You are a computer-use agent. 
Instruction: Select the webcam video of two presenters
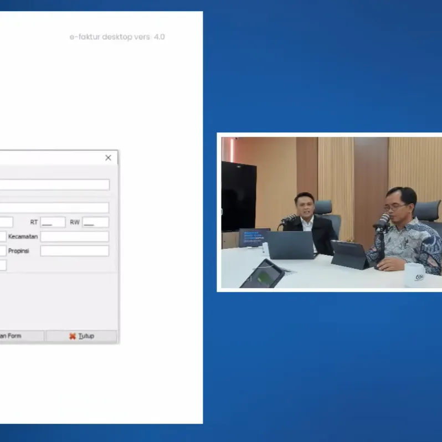(331, 212)
